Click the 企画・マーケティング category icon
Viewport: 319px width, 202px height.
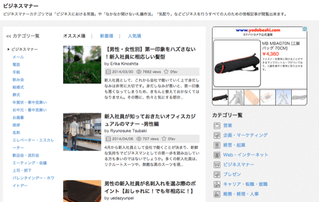point(217,135)
